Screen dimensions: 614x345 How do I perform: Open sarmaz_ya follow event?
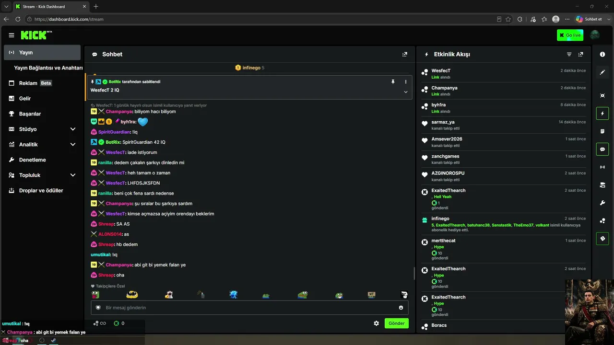[x=504, y=125]
